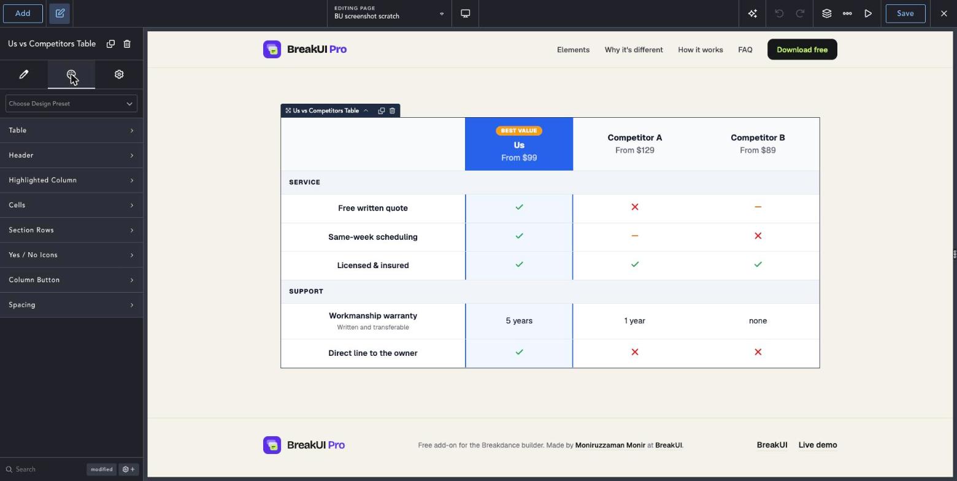
Task: Open the Choose Design Preset dropdown
Action: (x=71, y=104)
